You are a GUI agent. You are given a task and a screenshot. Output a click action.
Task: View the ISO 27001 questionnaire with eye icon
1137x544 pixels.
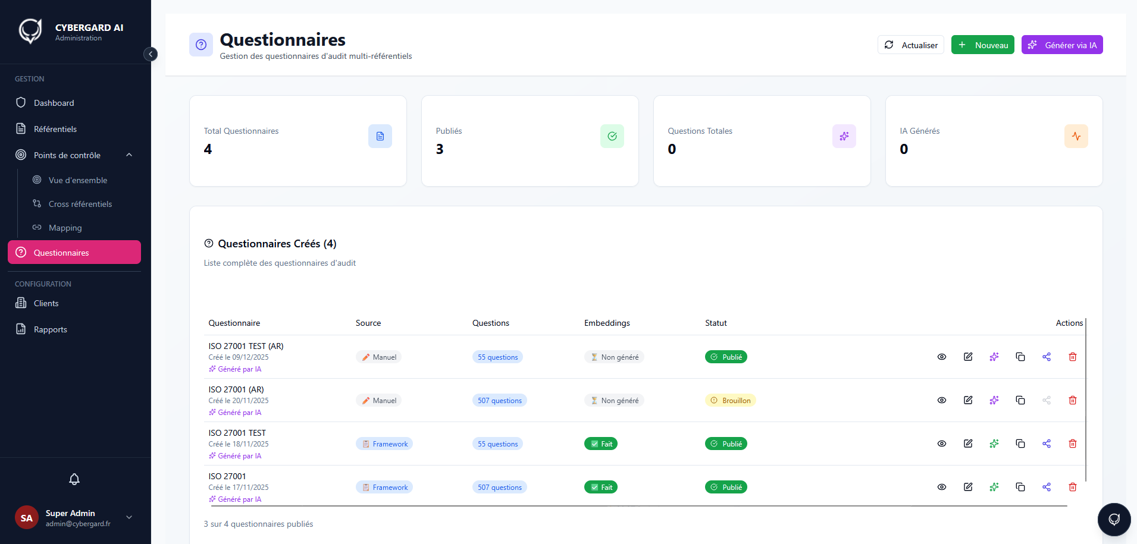(x=942, y=487)
